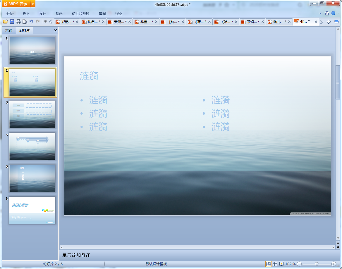Select slide 4 thumbnail
342x269 pixels.
[32, 146]
